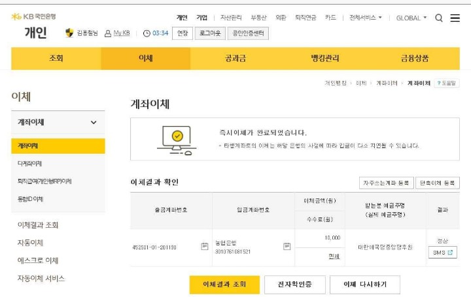Select 다계좌이체 in the sidebar

[29, 164]
